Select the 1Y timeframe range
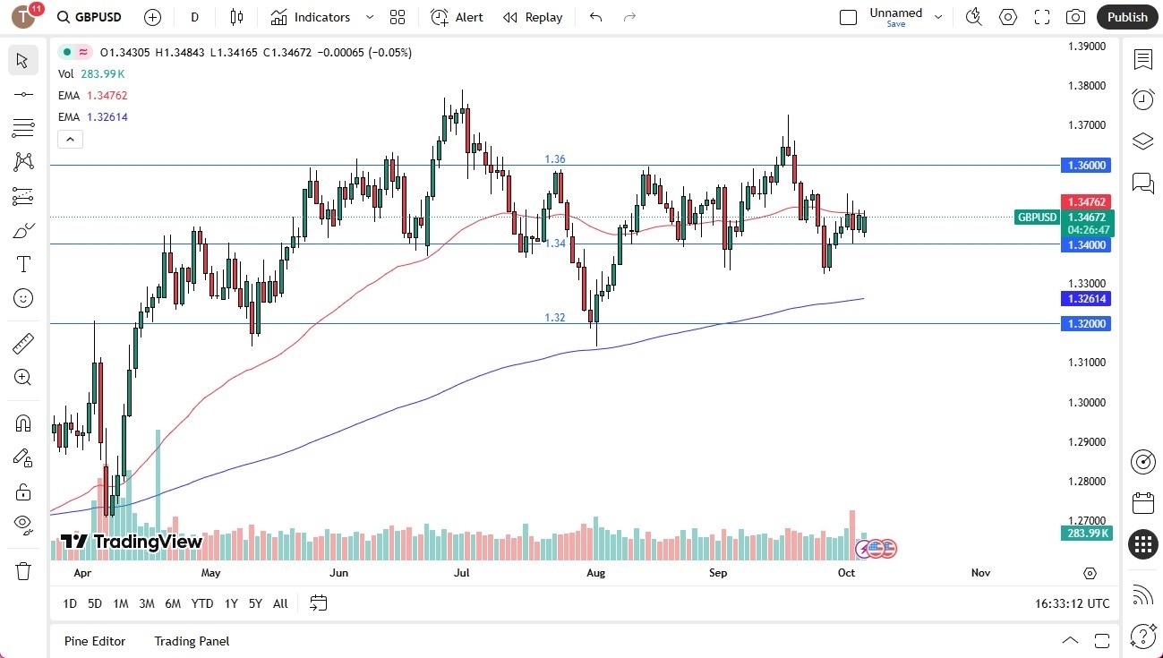This screenshot has height=658, width=1163. (230, 603)
